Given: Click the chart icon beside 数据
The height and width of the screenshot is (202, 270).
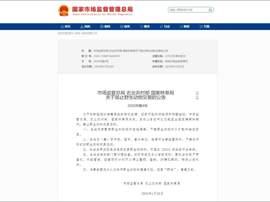Looking at the screenshot, I should point(181,27).
